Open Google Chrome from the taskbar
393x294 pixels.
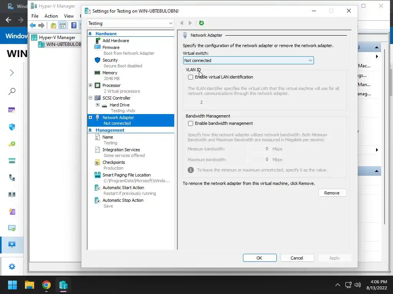pos(46,285)
